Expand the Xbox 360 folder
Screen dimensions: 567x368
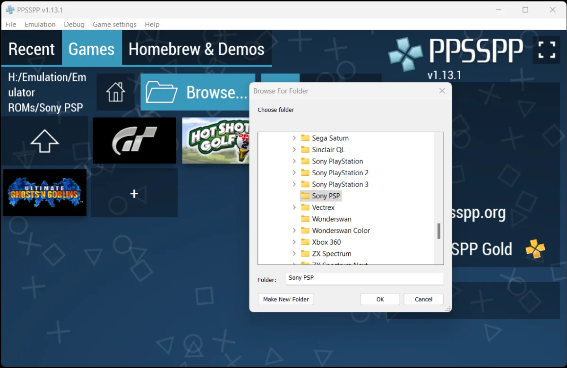click(x=294, y=242)
